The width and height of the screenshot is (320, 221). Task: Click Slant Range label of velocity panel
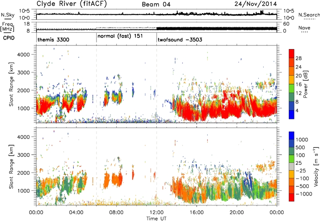(x=11, y=166)
